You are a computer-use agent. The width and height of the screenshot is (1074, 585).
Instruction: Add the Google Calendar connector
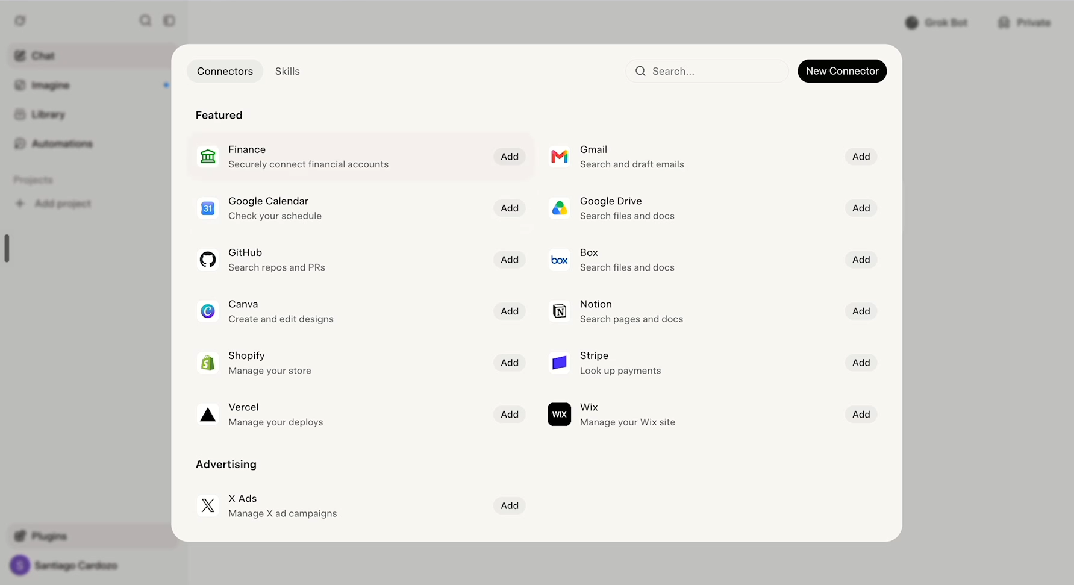510,208
